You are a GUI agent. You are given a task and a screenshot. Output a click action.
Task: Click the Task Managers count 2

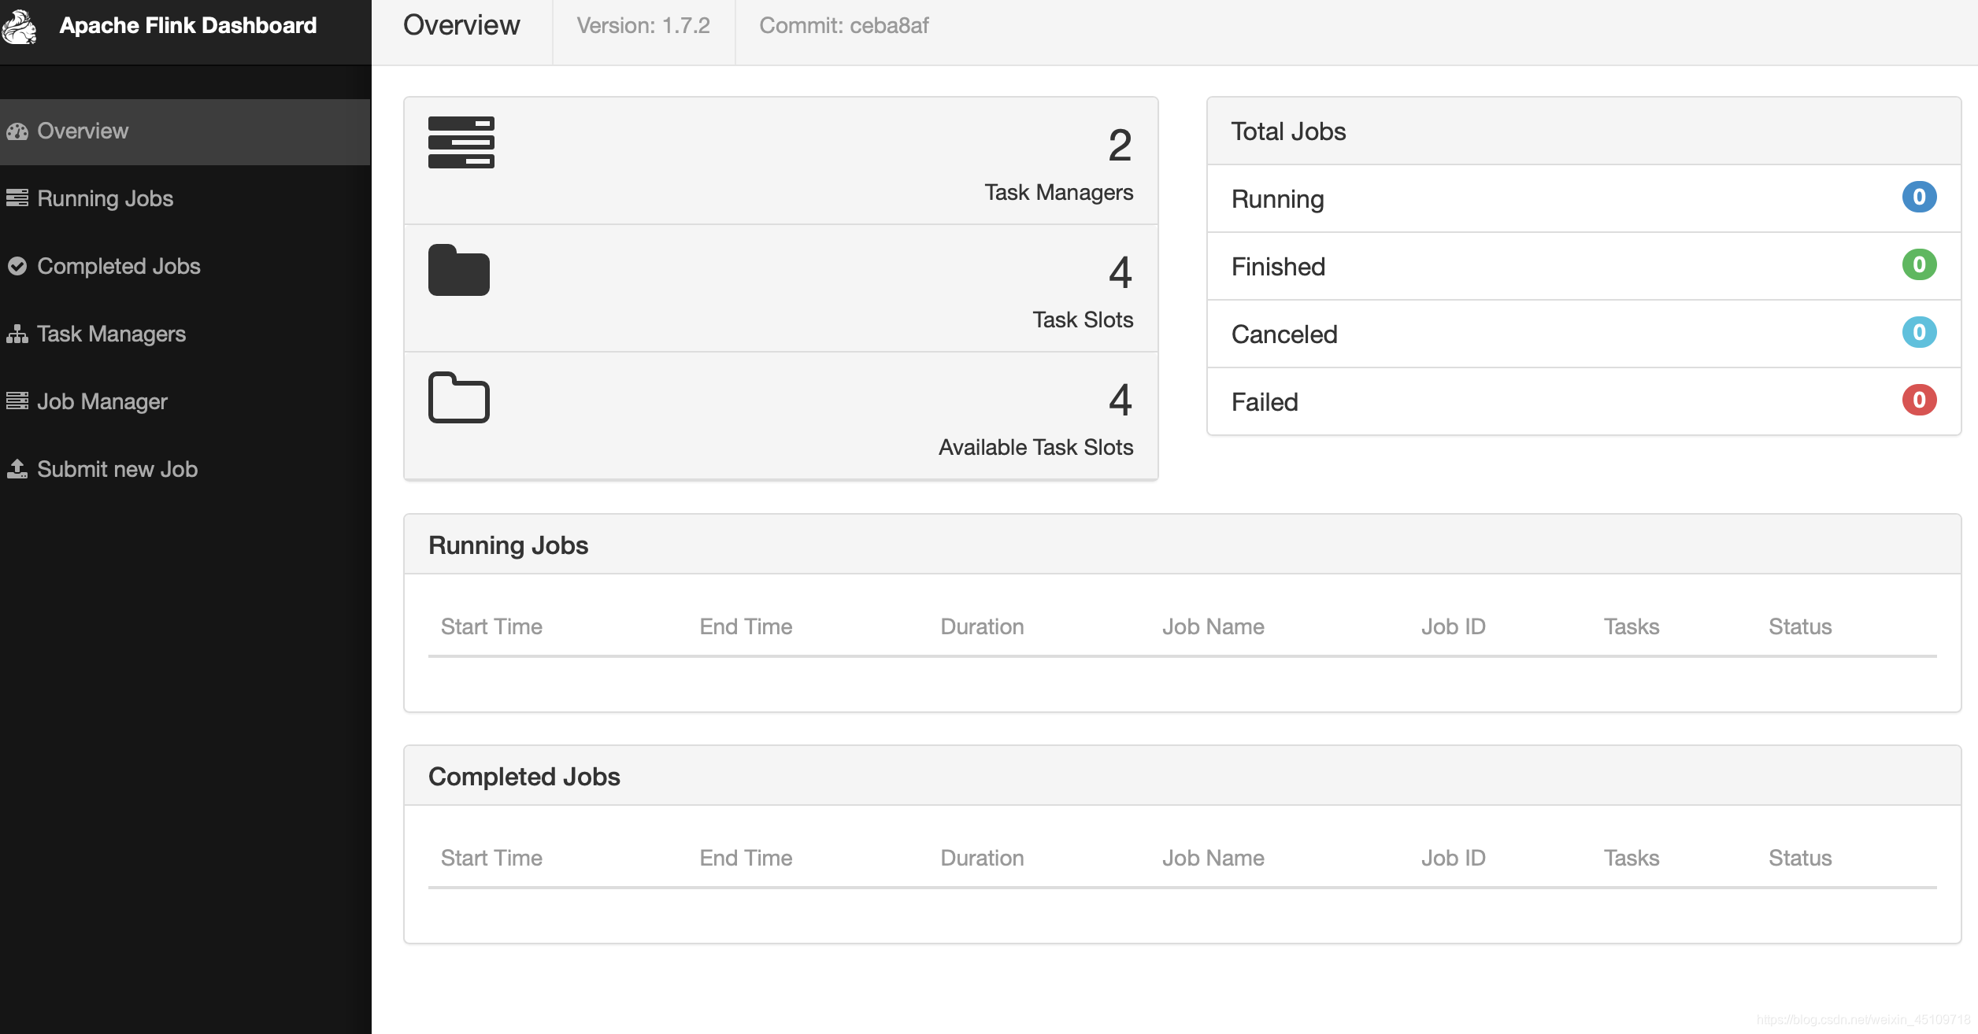[1120, 146]
